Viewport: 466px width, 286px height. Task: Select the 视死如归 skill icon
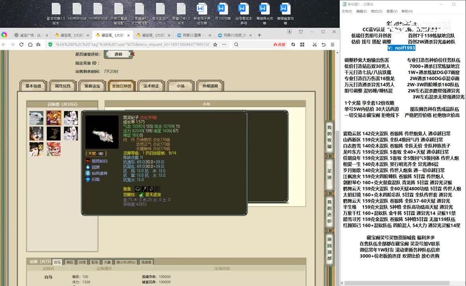[88, 161]
